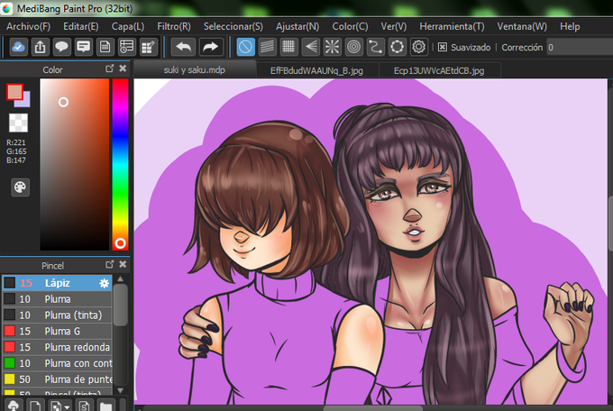Image resolution: width=613 pixels, height=411 pixels.
Task: Select the Pluma brush
Action: click(57, 299)
